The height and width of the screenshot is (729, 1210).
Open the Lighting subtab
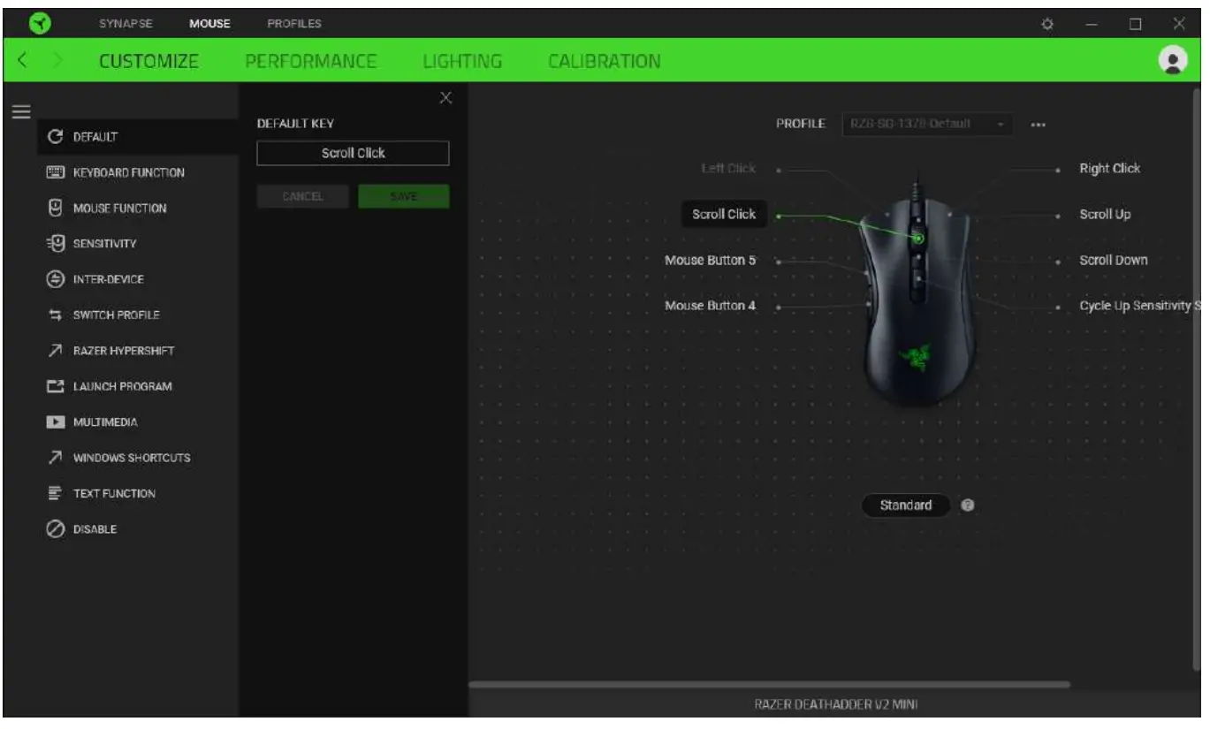click(462, 61)
